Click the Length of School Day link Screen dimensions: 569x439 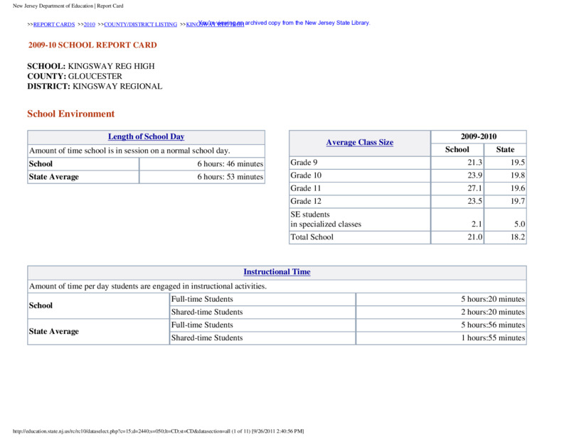tap(147, 136)
